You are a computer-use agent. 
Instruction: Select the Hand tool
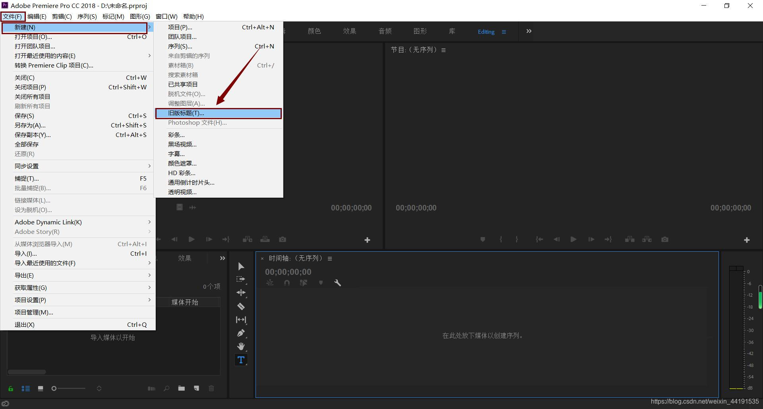point(241,346)
